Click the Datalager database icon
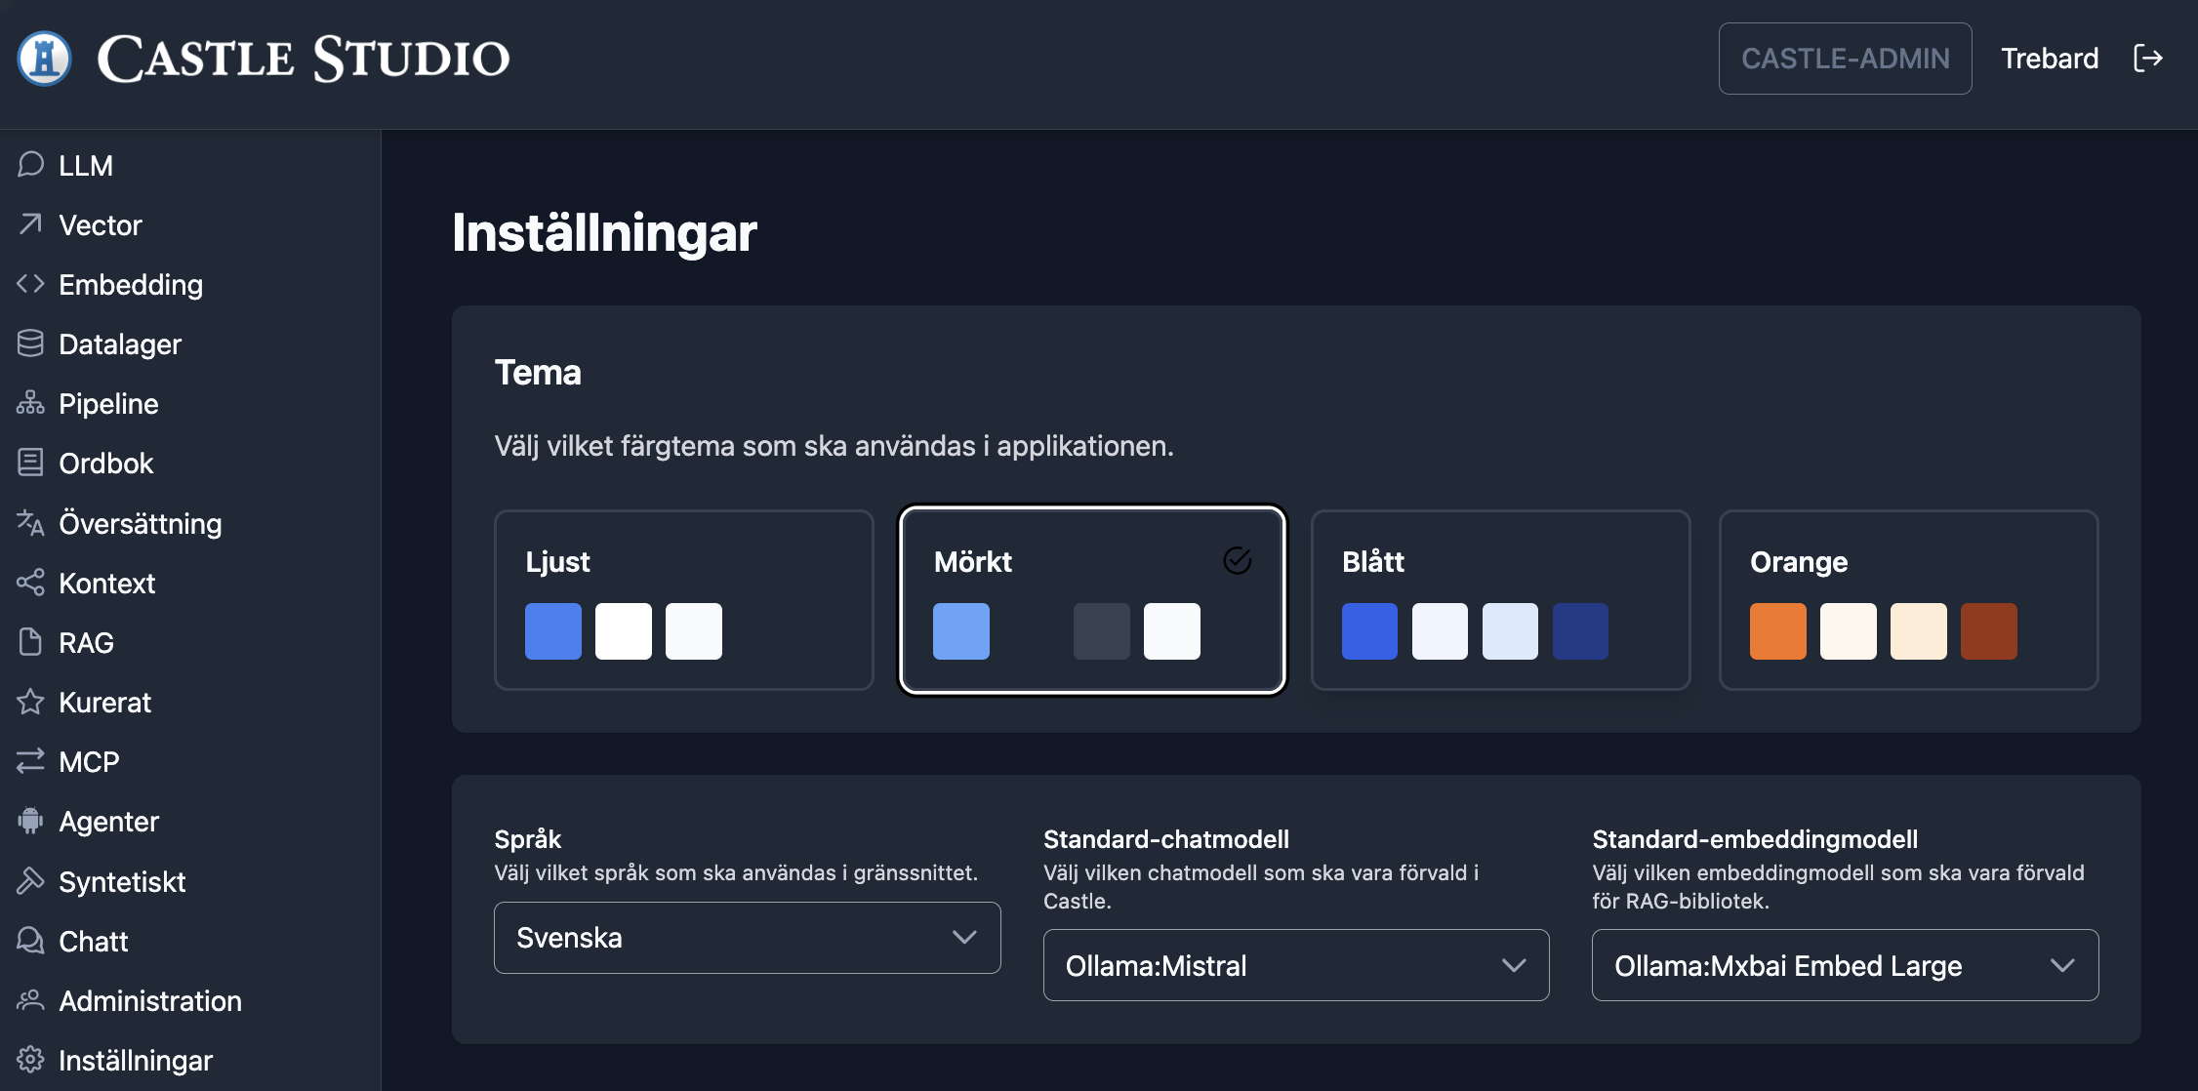2198x1091 pixels. 30,343
